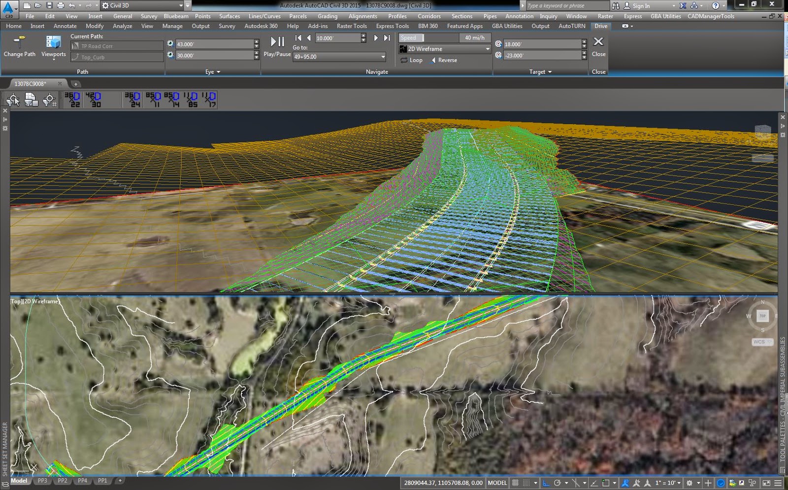Open the Go to station 49+95.00 dropdown
Viewport: 788px width, 490px height.
[x=339, y=57]
